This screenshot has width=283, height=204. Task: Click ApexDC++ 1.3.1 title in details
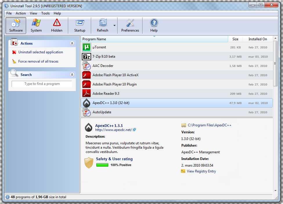[x=109, y=125]
